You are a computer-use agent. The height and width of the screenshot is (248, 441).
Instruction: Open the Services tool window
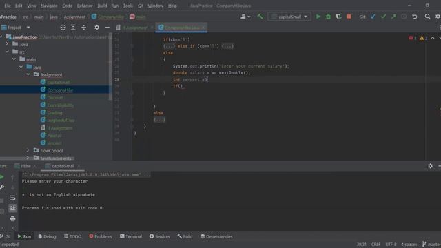159,236
